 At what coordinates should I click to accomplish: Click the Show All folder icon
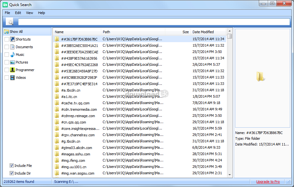(6, 32)
